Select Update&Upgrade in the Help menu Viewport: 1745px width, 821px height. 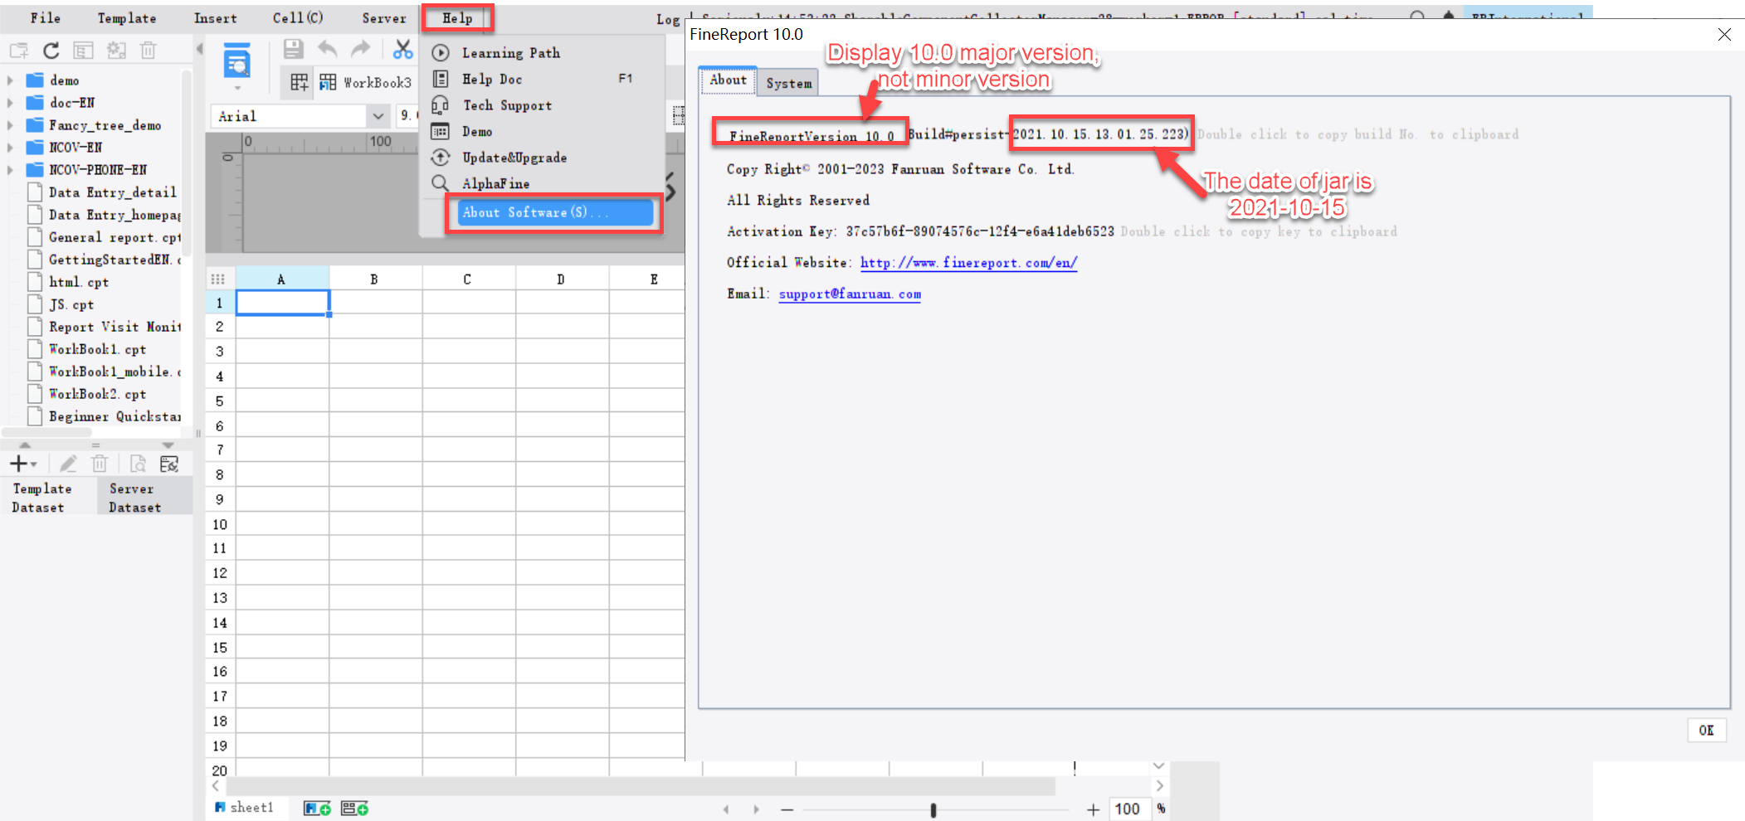(514, 158)
